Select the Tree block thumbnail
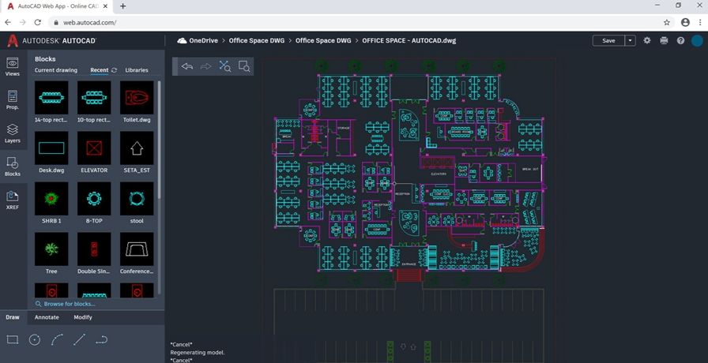708x363 pixels. coord(51,249)
